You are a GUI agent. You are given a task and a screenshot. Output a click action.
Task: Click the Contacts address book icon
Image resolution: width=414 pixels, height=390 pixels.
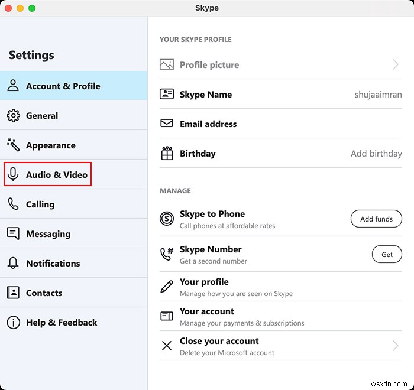[13, 292]
